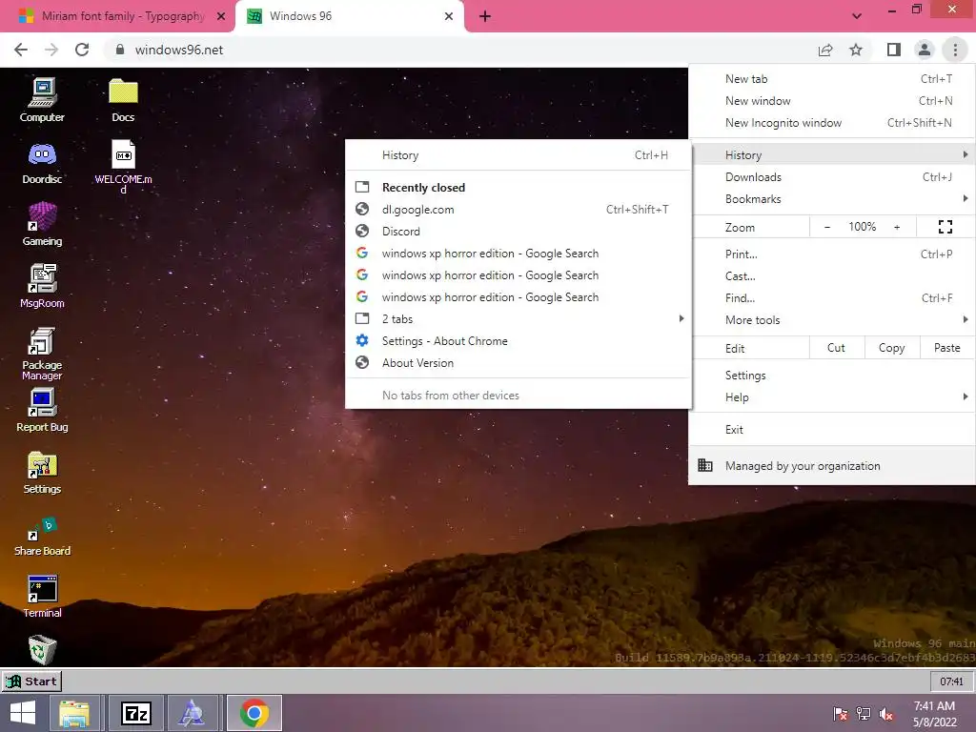Choose Find... in Chrome menu
Viewport: 976px width, 732px height.
831,298
